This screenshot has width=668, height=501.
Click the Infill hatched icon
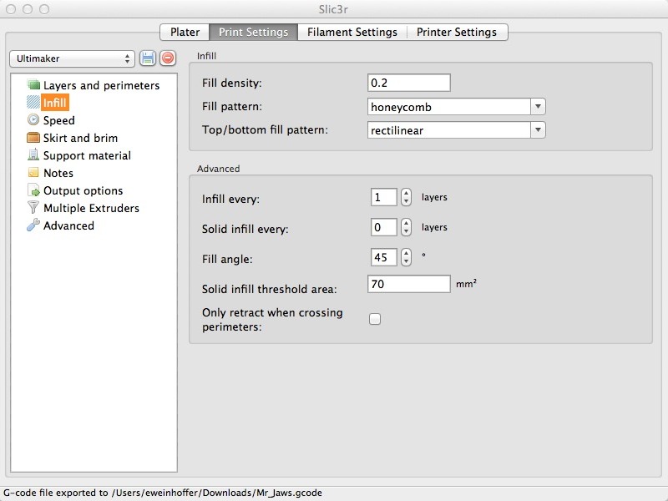click(x=33, y=102)
